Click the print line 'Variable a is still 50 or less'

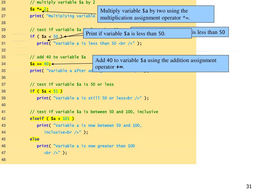tap(93, 98)
